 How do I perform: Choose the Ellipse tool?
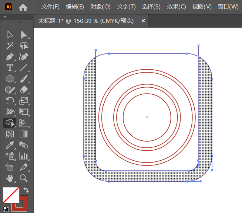click(10, 79)
